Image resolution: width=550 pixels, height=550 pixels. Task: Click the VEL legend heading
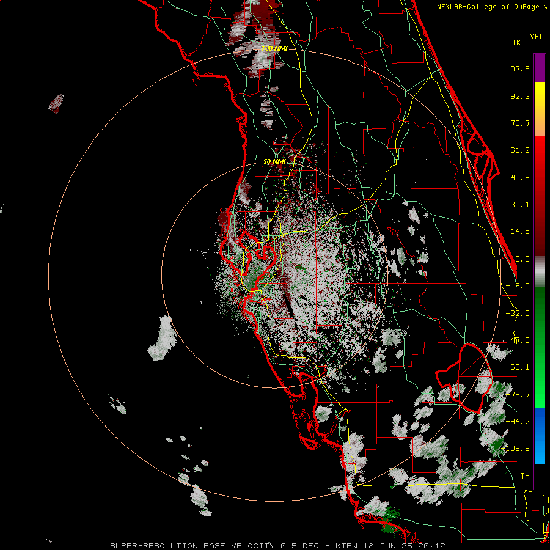click(537, 37)
